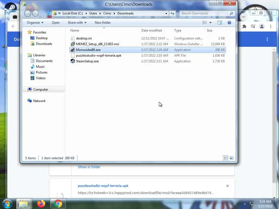The image size is (279, 209).
Task: Sort by Name column header
Action: pos(104,30)
